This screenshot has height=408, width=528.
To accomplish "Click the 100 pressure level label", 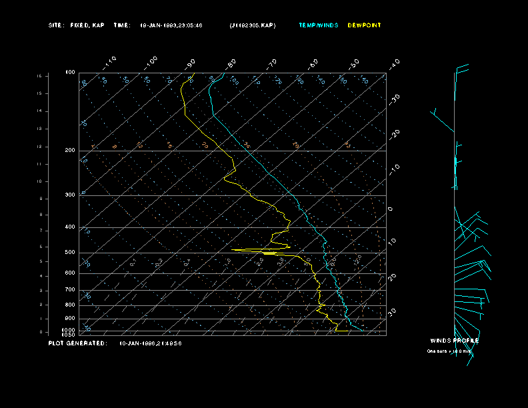I will click(x=70, y=73).
